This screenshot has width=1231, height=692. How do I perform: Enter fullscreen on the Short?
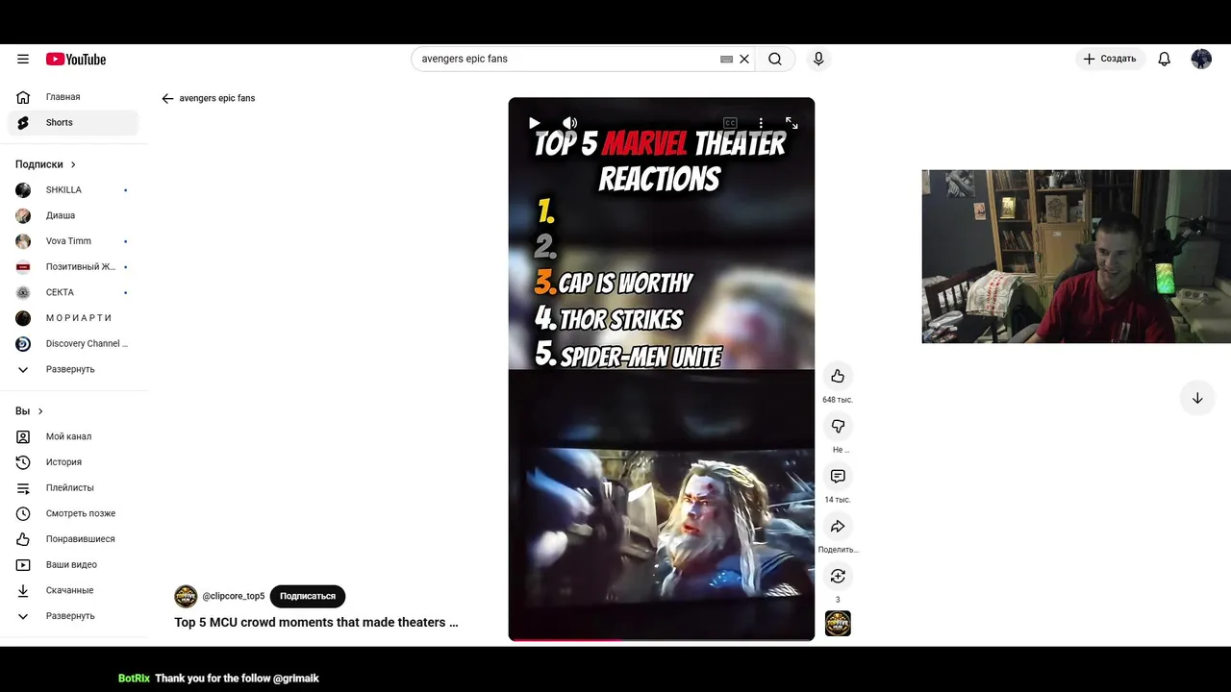[791, 123]
